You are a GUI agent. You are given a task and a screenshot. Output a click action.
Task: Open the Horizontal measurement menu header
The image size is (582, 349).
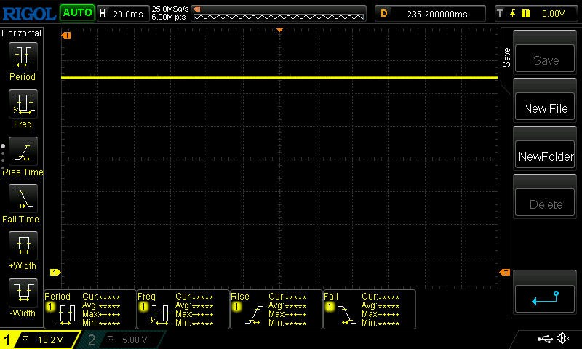click(22, 33)
